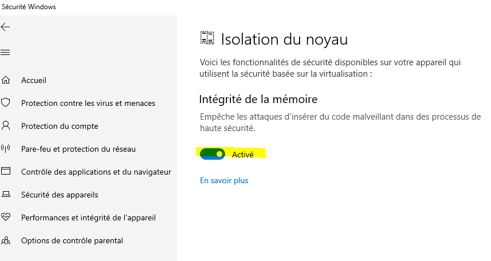Click the window icon for app control

6,172
